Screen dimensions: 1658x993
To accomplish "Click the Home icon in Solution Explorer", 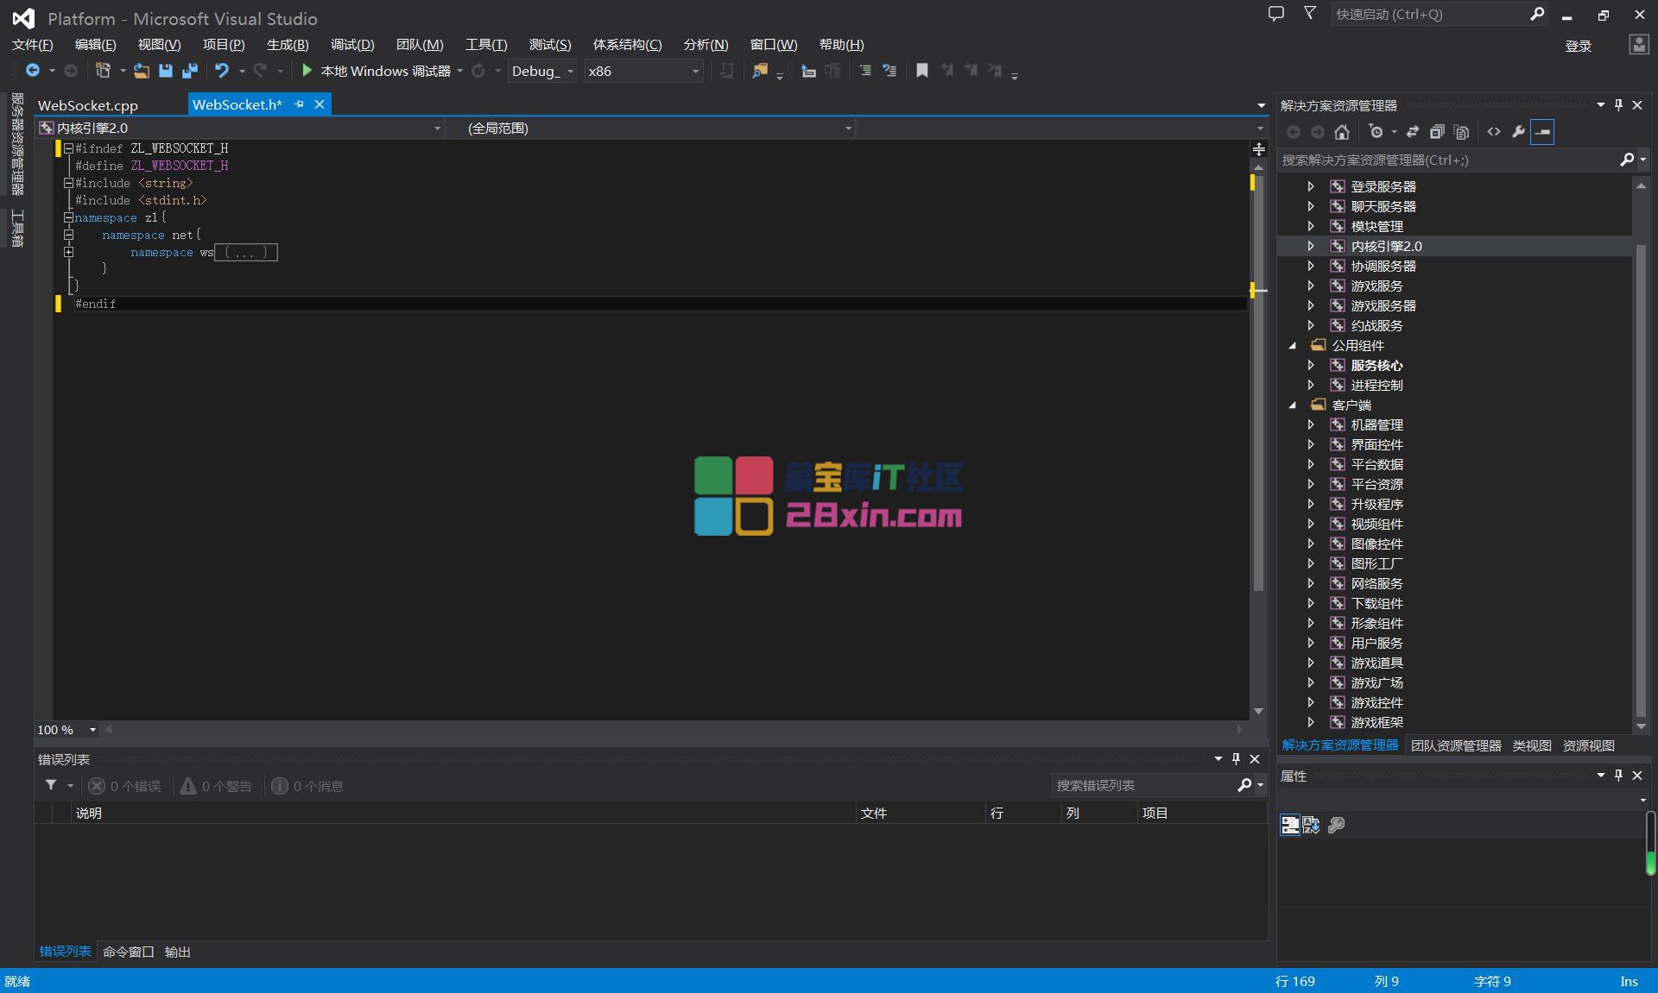I will 1341,132.
